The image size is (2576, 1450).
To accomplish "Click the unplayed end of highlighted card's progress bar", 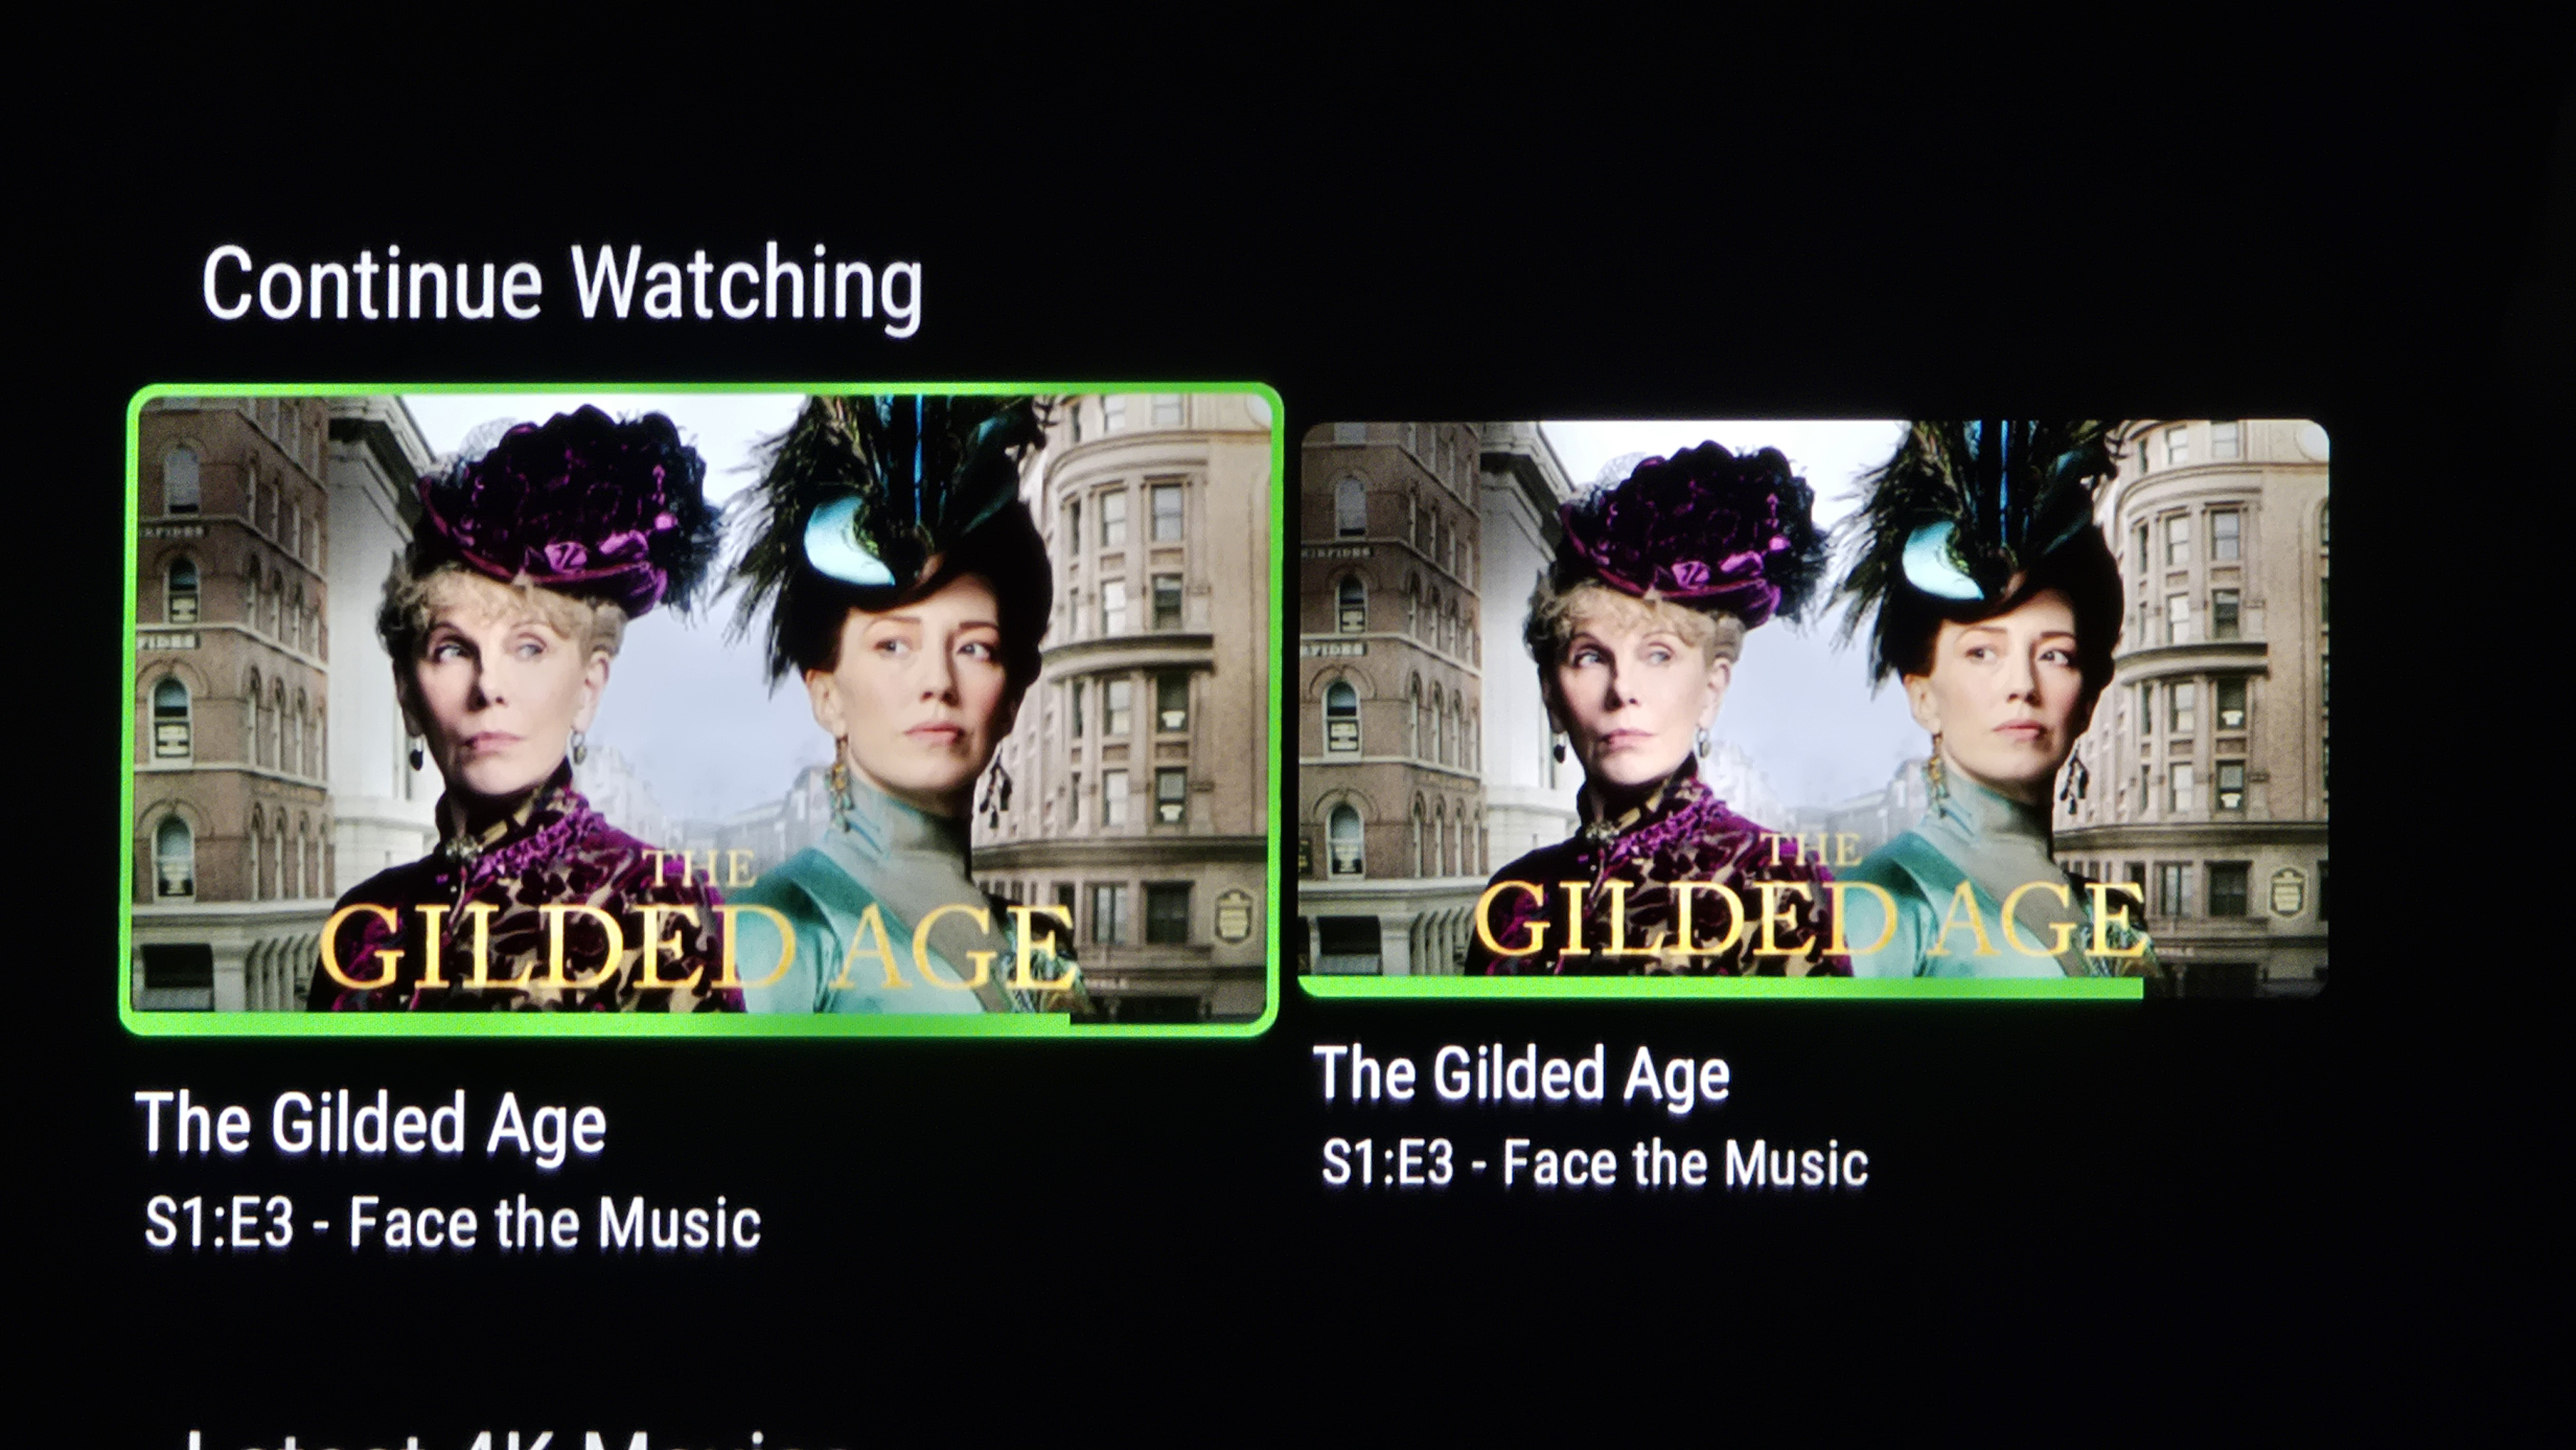I will [1168, 1020].
